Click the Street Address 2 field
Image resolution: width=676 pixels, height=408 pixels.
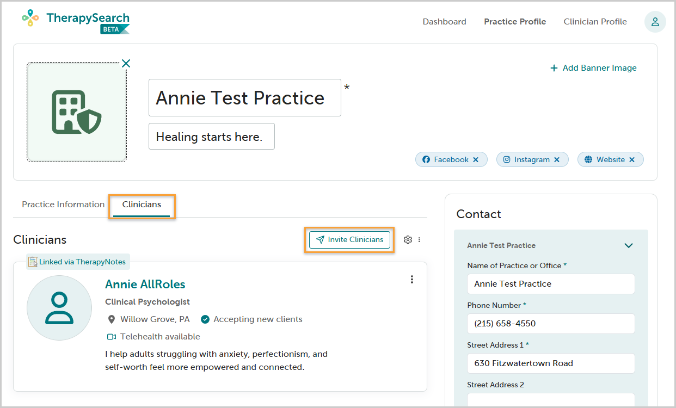click(551, 400)
